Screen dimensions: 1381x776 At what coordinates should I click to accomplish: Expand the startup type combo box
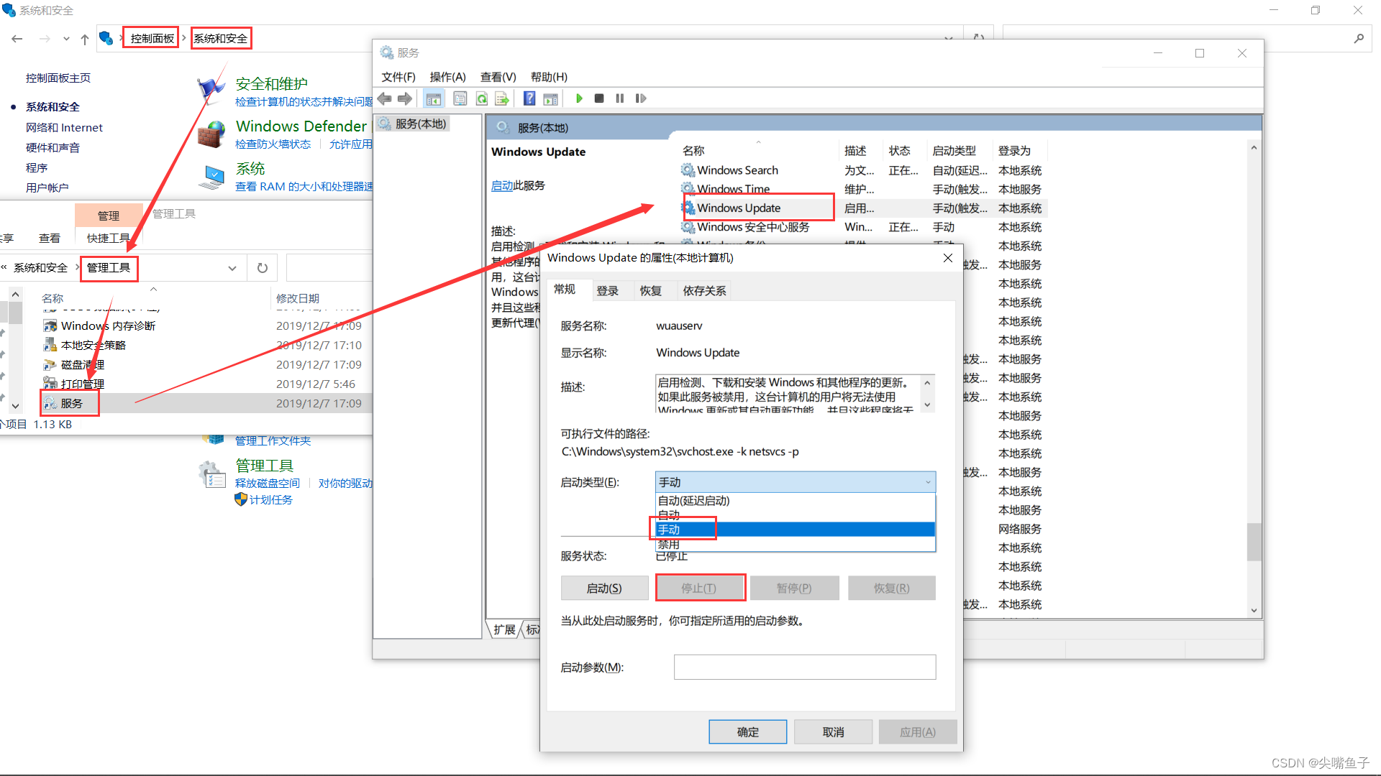pos(927,482)
